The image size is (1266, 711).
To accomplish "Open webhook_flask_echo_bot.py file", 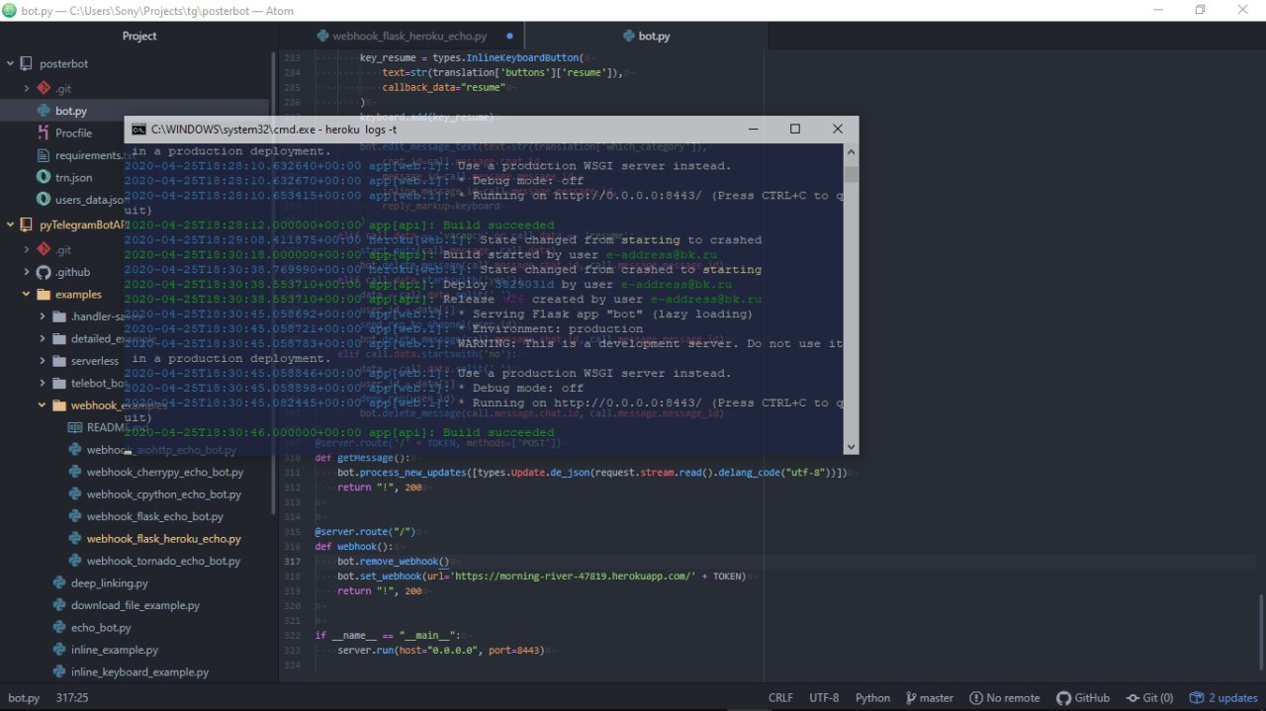I will click(154, 516).
